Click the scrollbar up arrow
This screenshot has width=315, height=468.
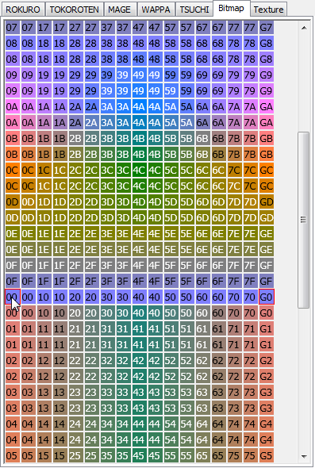(x=304, y=28)
